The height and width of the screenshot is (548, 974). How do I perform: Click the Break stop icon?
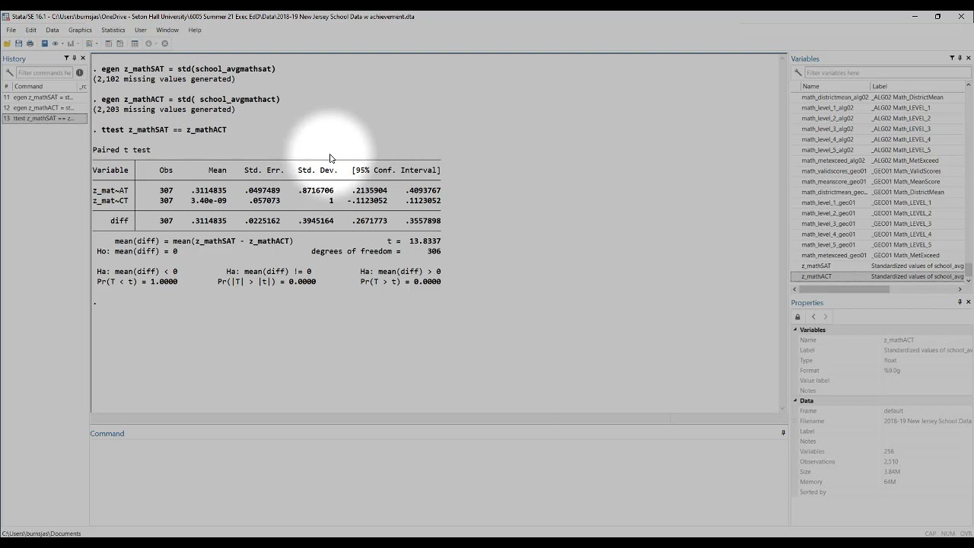click(x=164, y=43)
